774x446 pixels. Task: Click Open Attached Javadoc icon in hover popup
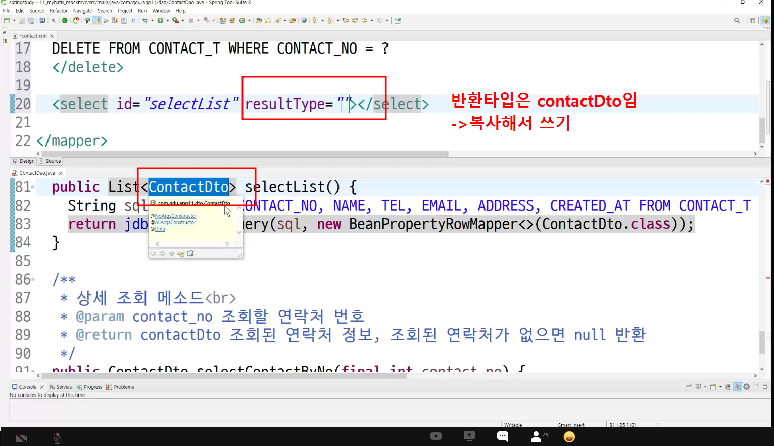[x=190, y=253]
